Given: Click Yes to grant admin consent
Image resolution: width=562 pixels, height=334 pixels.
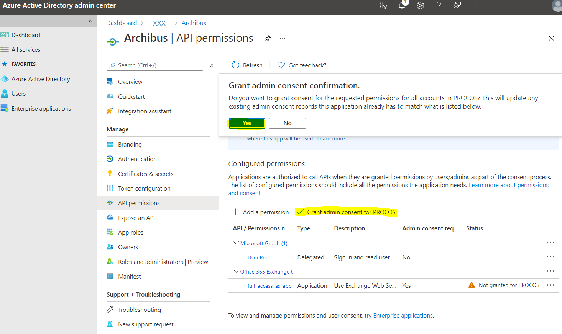Looking at the screenshot, I should click(x=246, y=123).
